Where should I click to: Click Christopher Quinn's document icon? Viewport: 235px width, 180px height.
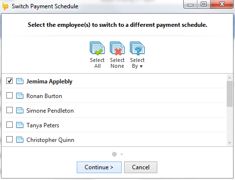click(20, 140)
